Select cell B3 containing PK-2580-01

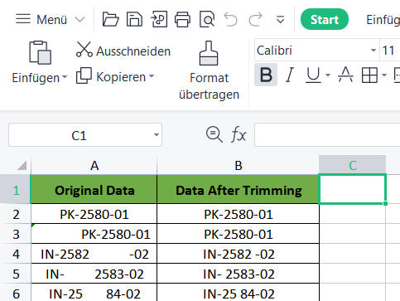tap(239, 234)
